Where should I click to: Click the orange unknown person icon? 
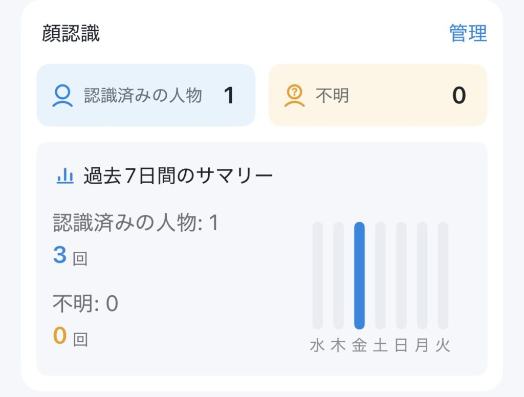click(294, 95)
